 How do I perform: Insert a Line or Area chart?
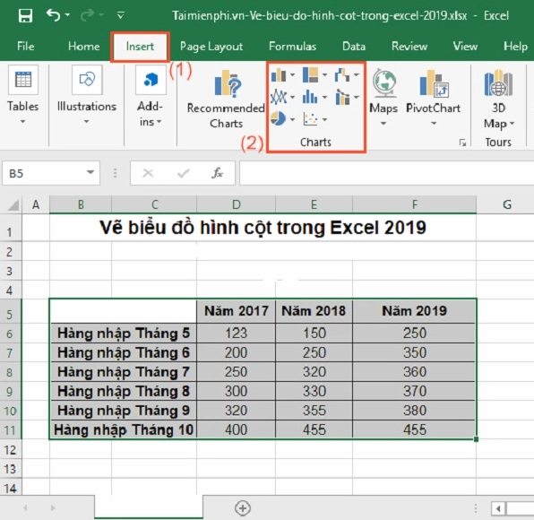click(279, 98)
